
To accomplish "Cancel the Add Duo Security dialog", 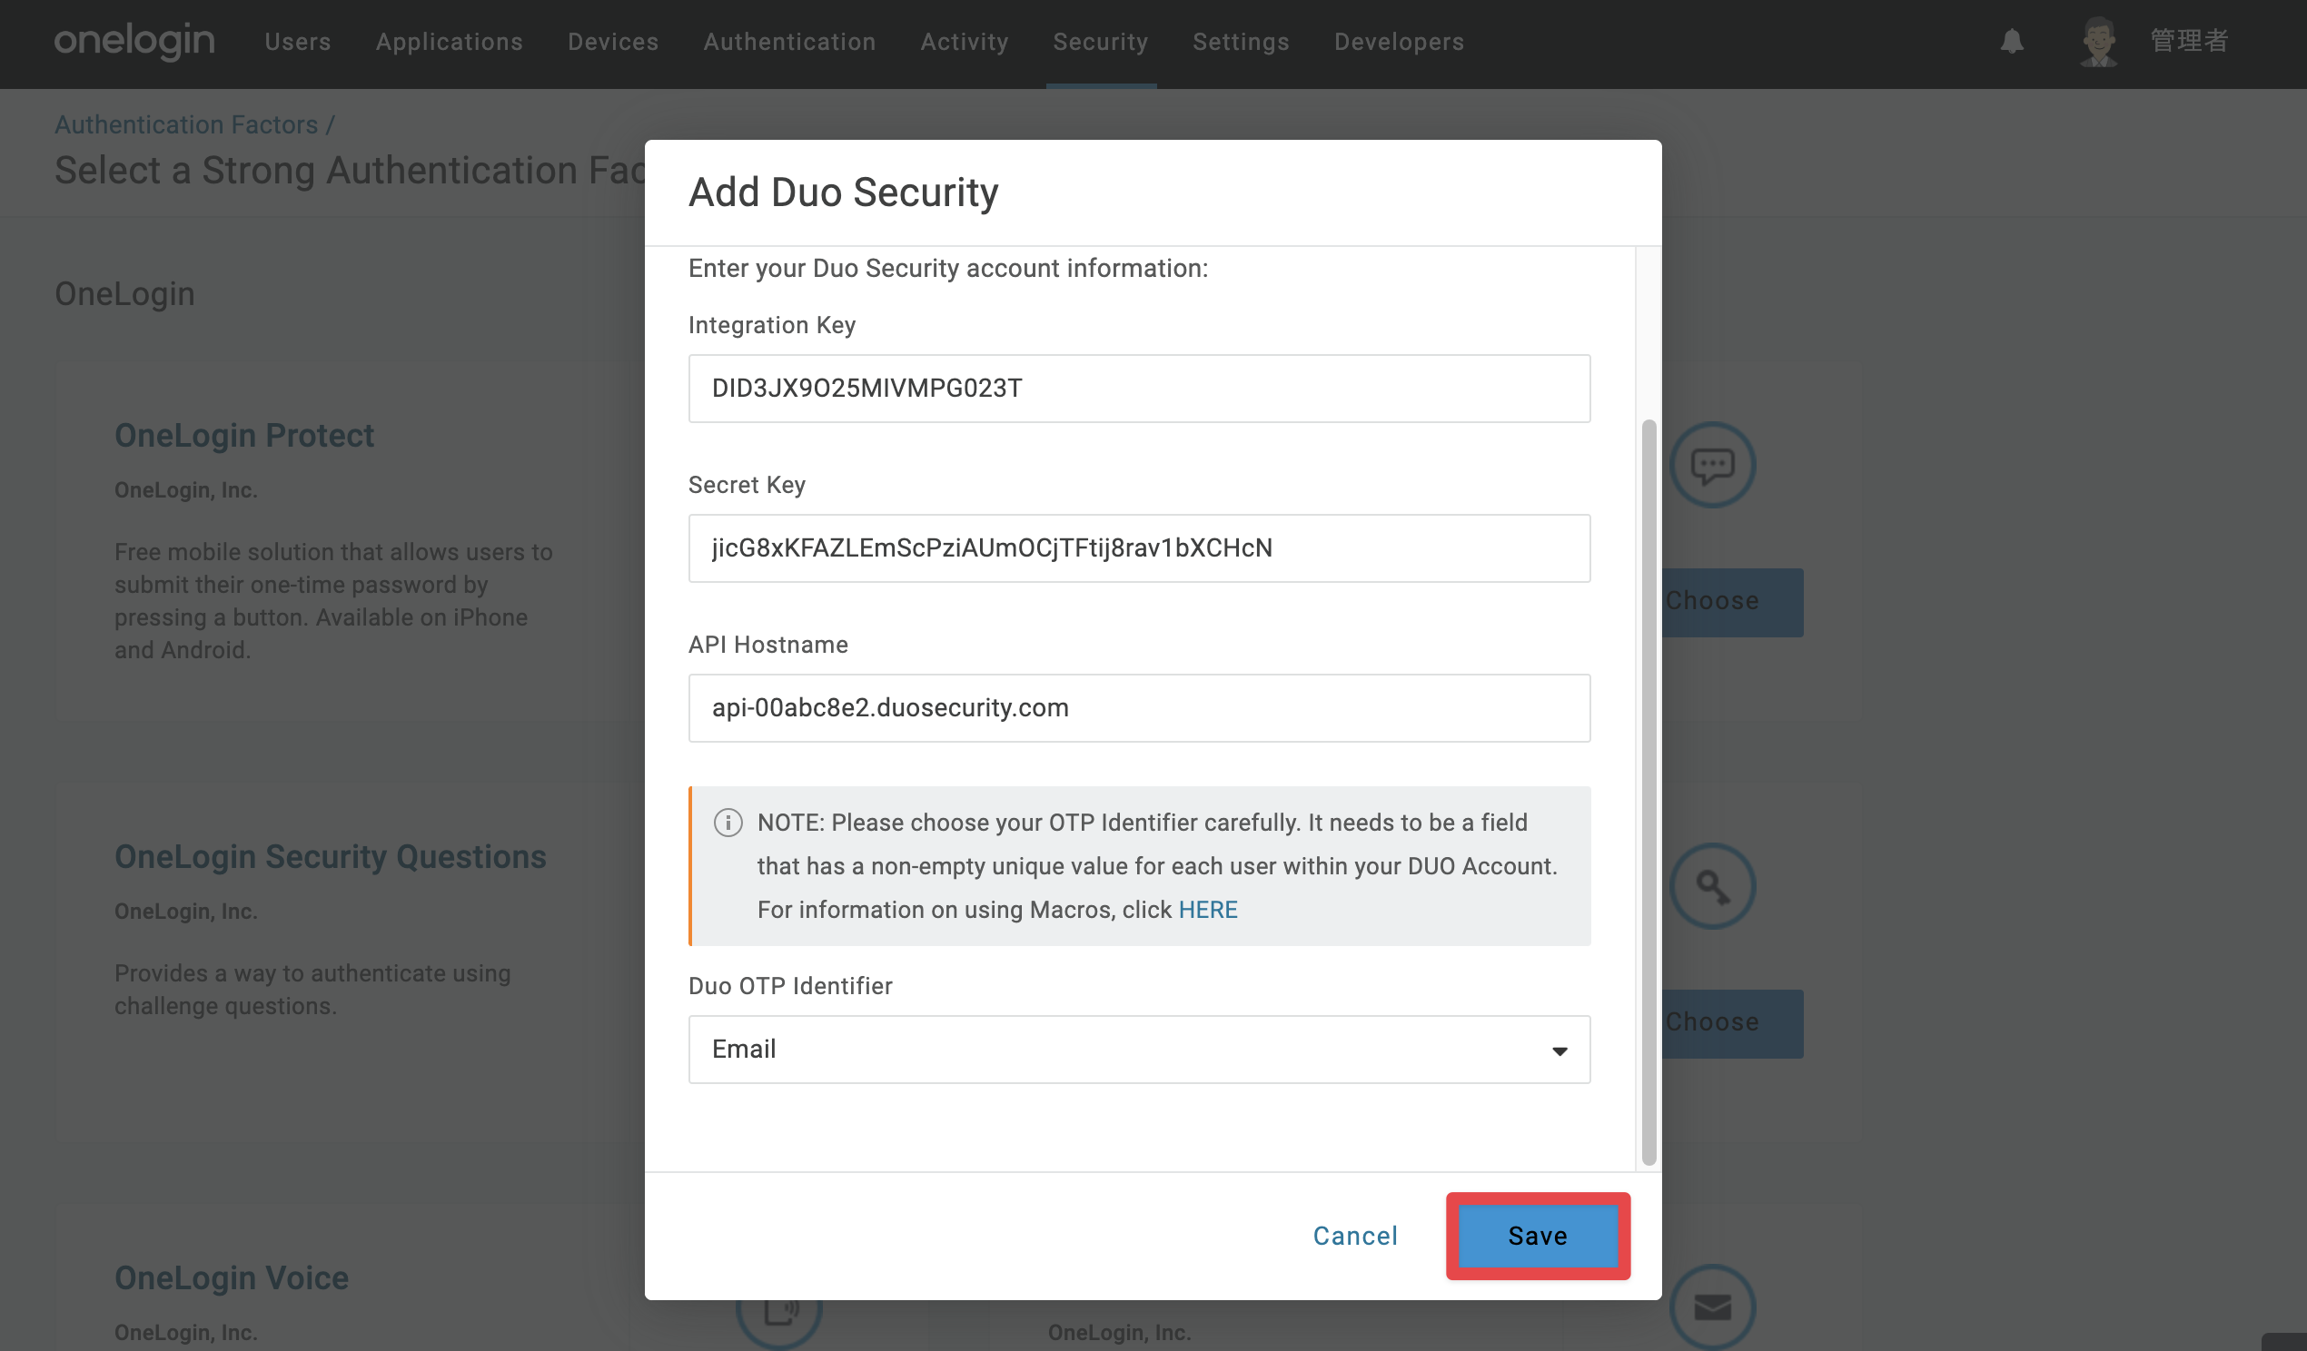I will (1355, 1236).
